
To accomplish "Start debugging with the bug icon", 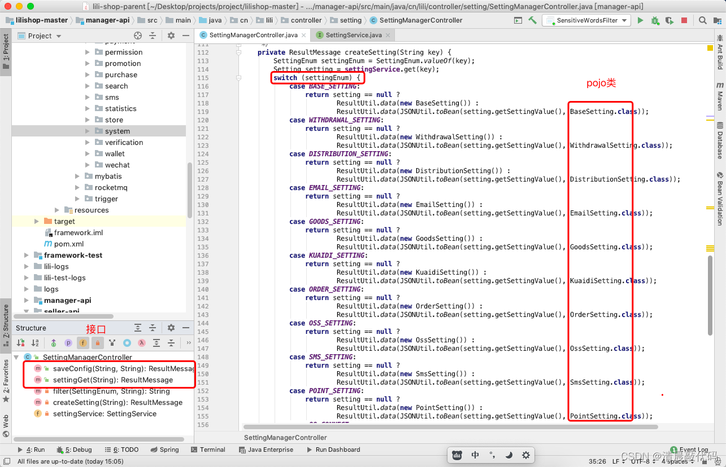I will pyautogui.click(x=655, y=20).
